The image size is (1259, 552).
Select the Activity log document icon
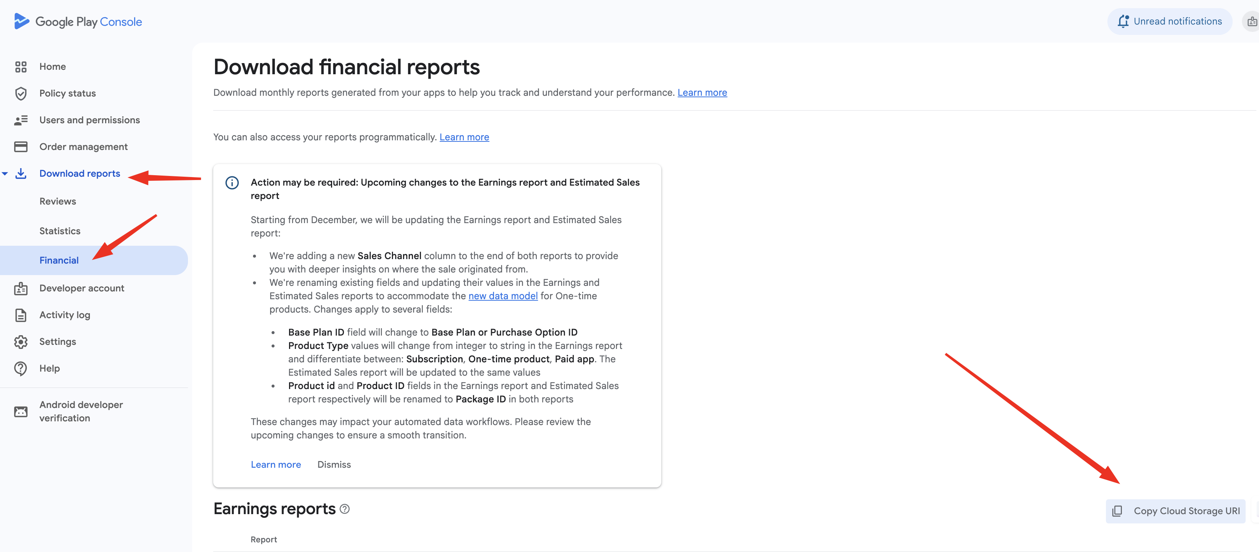20,314
